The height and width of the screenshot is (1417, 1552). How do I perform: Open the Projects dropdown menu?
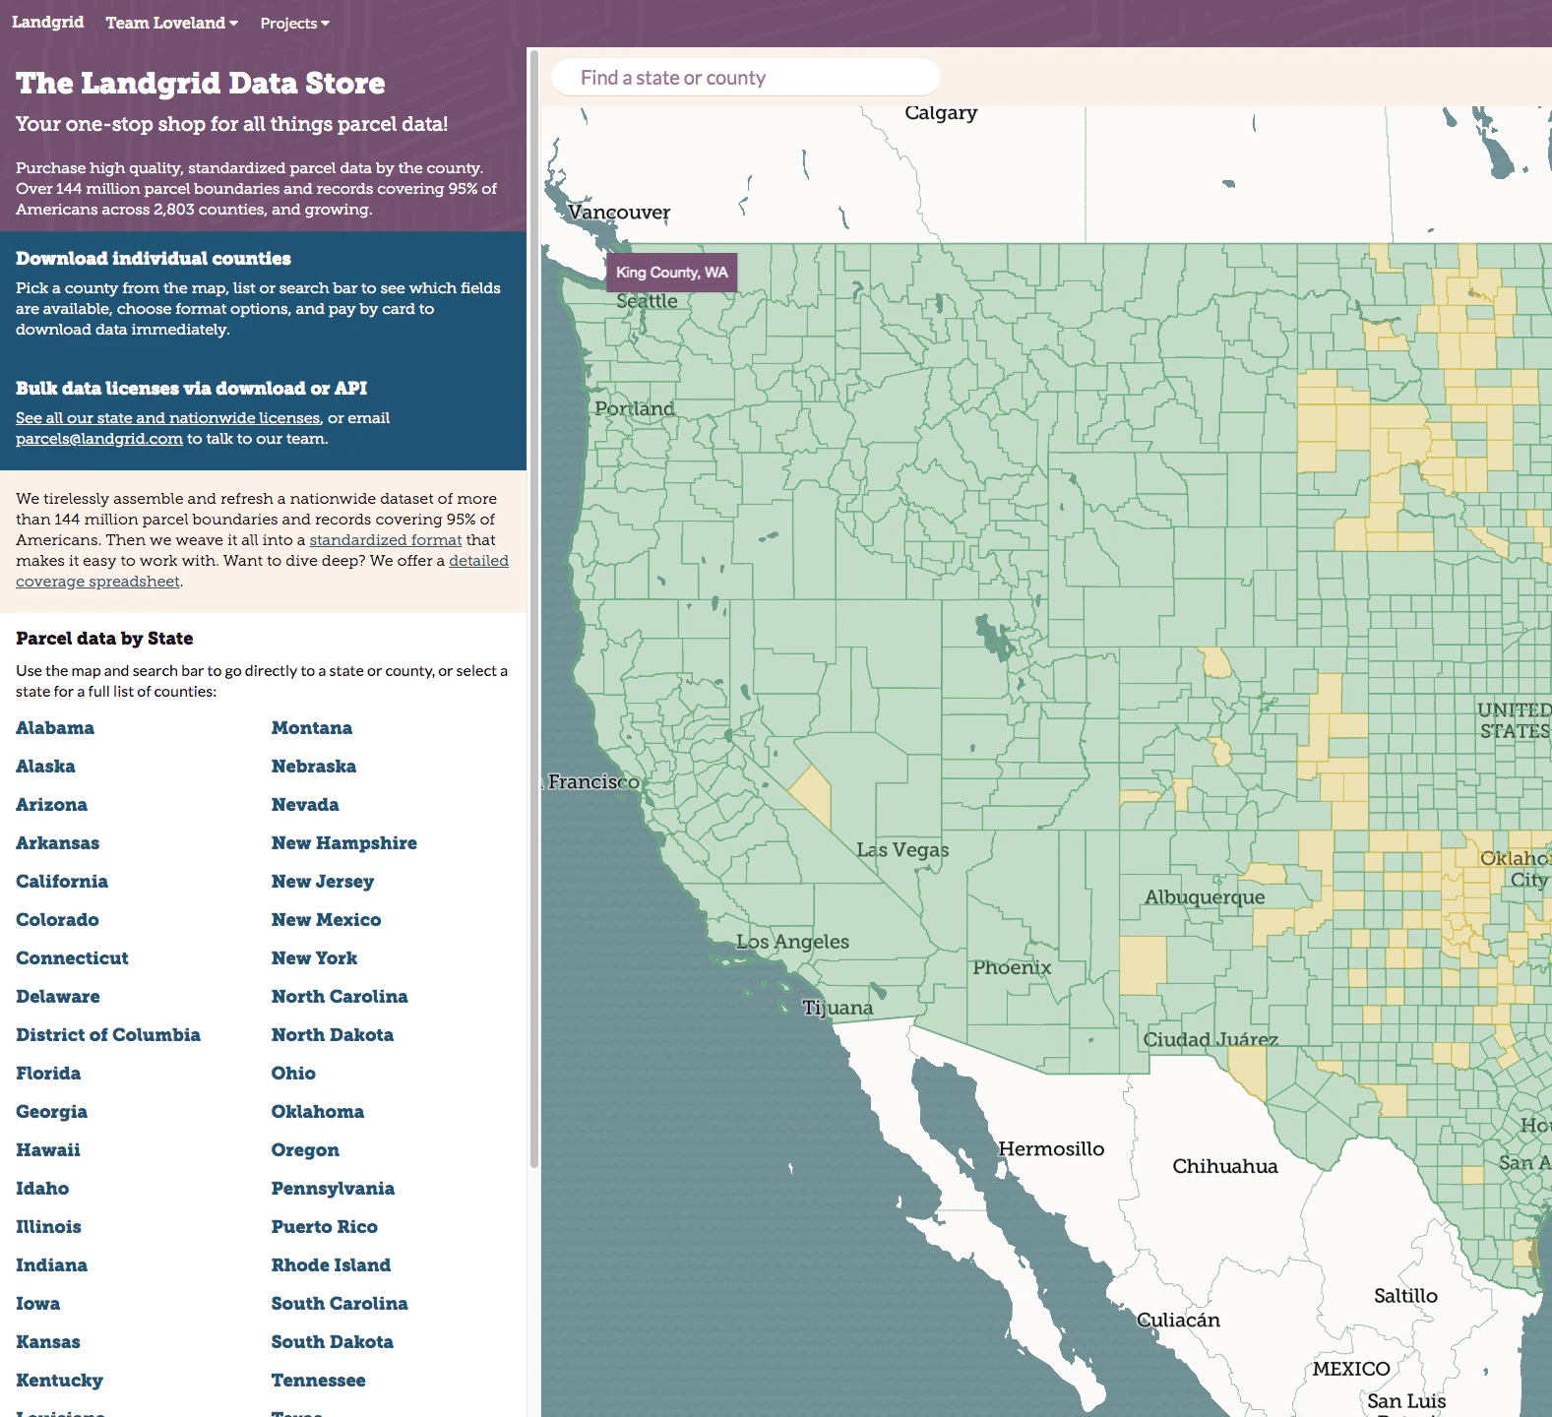point(295,23)
